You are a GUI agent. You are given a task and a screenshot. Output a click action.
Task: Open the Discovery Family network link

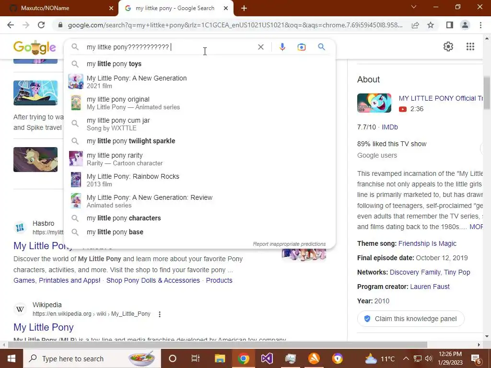tap(415, 272)
